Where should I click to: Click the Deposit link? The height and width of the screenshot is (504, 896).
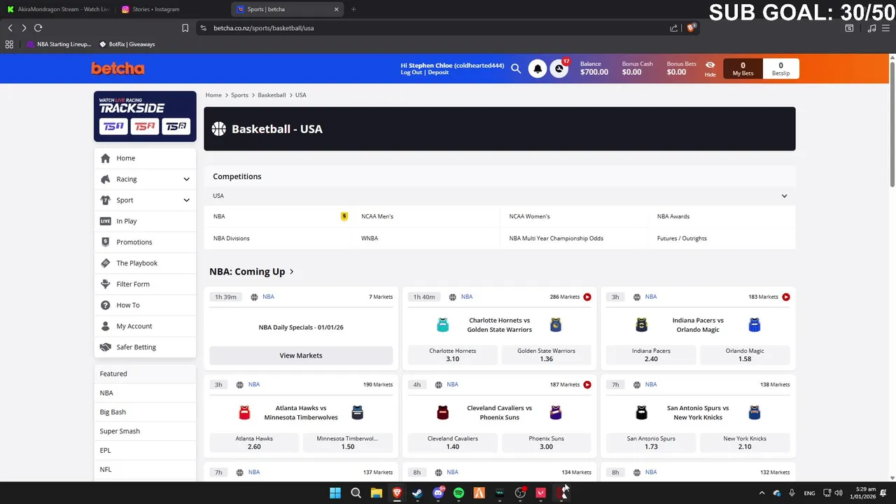438,73
